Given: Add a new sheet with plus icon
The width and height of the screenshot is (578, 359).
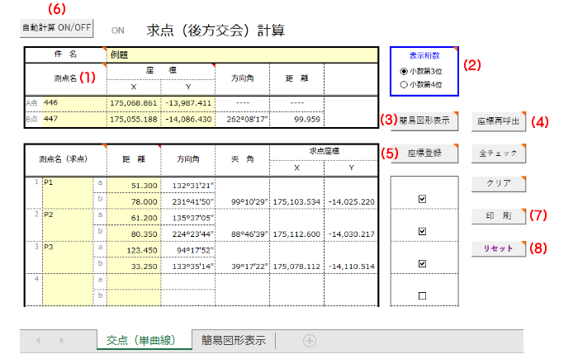Looking at the screenshot, I should point(310,340).
